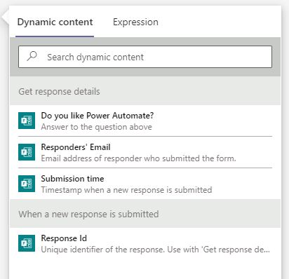
Task: Click 'Timestamp when a new response is submitted' text
Action: pos(126,190)
